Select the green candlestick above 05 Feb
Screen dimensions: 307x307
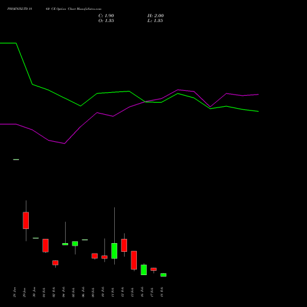pos(75,244)
